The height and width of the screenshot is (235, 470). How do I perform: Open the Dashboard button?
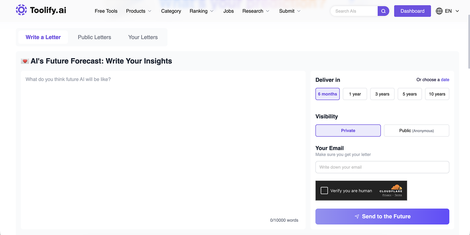point(413,11)
